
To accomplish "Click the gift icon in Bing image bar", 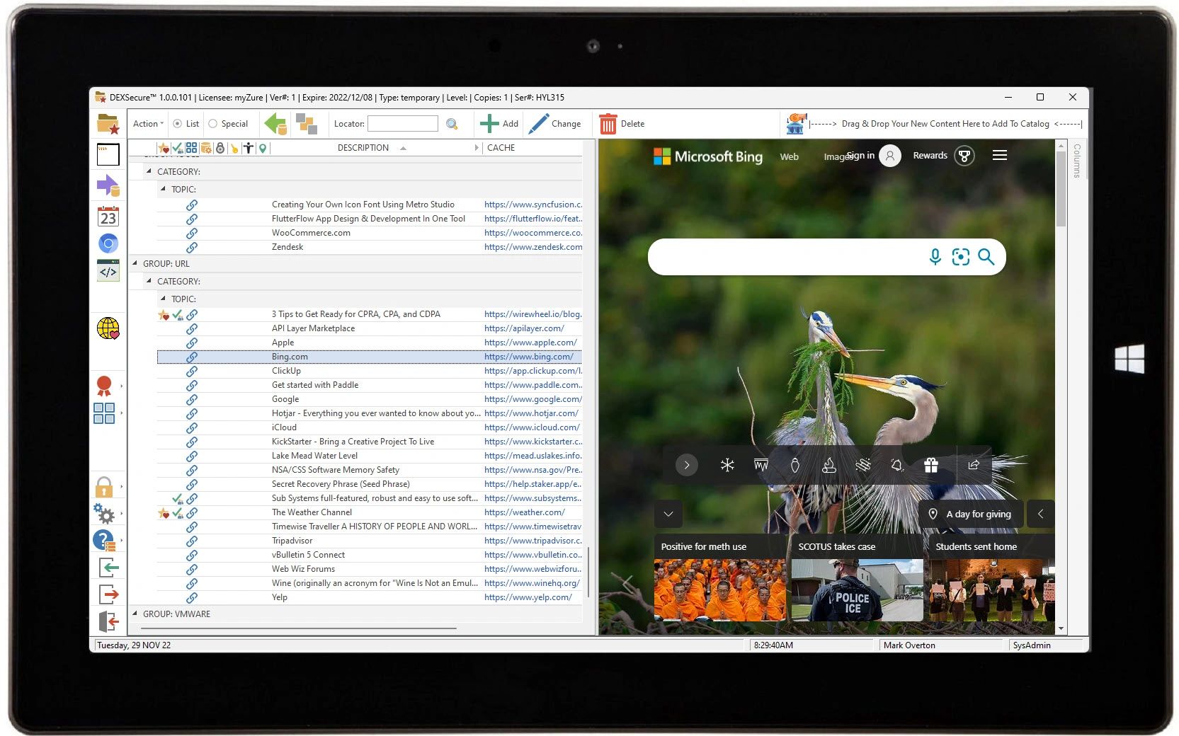I will pos(931,465).
